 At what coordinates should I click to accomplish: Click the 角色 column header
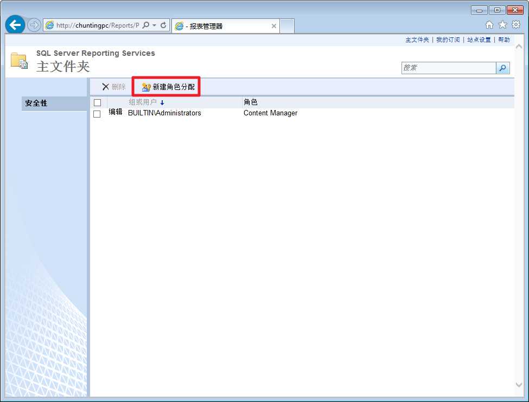pyautogui.click(x=251, y=102)
